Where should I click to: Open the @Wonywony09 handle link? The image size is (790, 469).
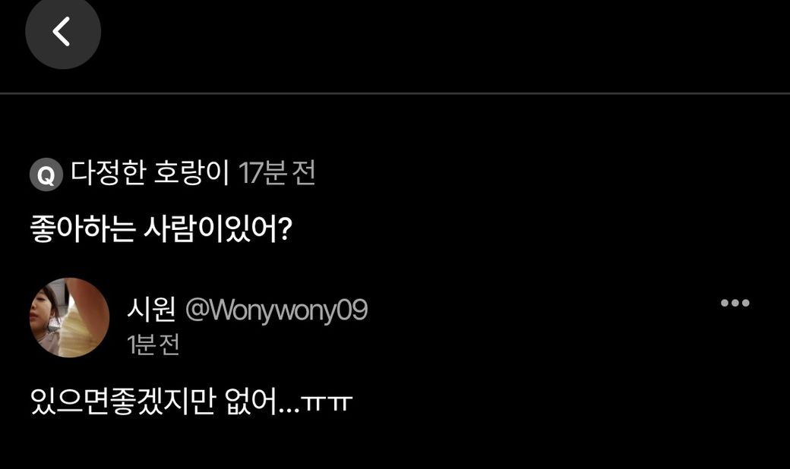(276, 309)
